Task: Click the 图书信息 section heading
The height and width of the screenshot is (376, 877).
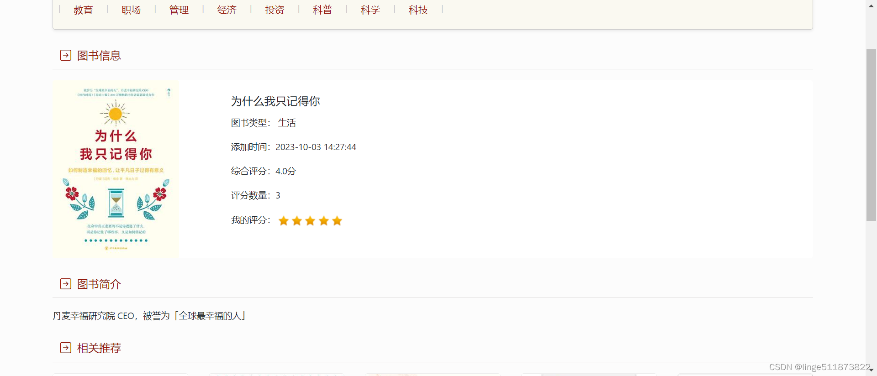Action: [99, 55]
